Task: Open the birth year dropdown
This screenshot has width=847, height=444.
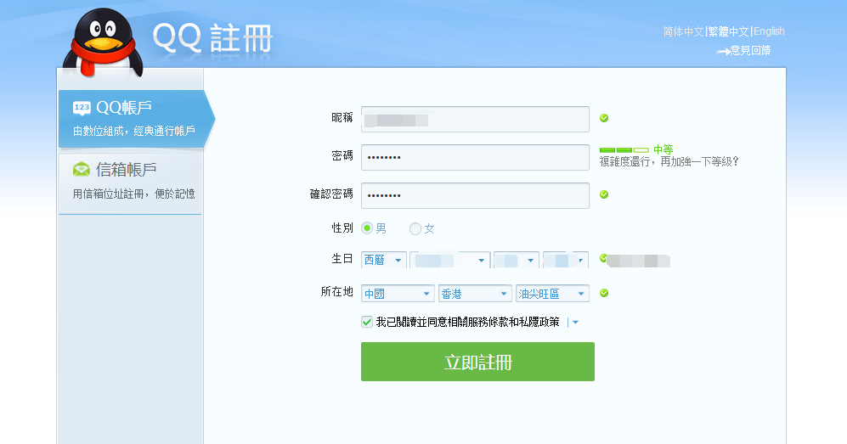Action: [450, 260]
